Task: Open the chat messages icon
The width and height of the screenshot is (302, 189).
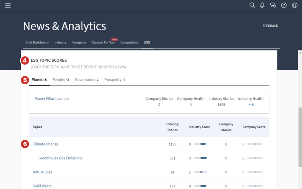Action: coord(273,5)
